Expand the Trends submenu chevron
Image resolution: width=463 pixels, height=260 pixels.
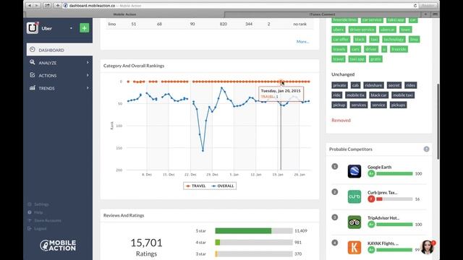click(88, 88)
